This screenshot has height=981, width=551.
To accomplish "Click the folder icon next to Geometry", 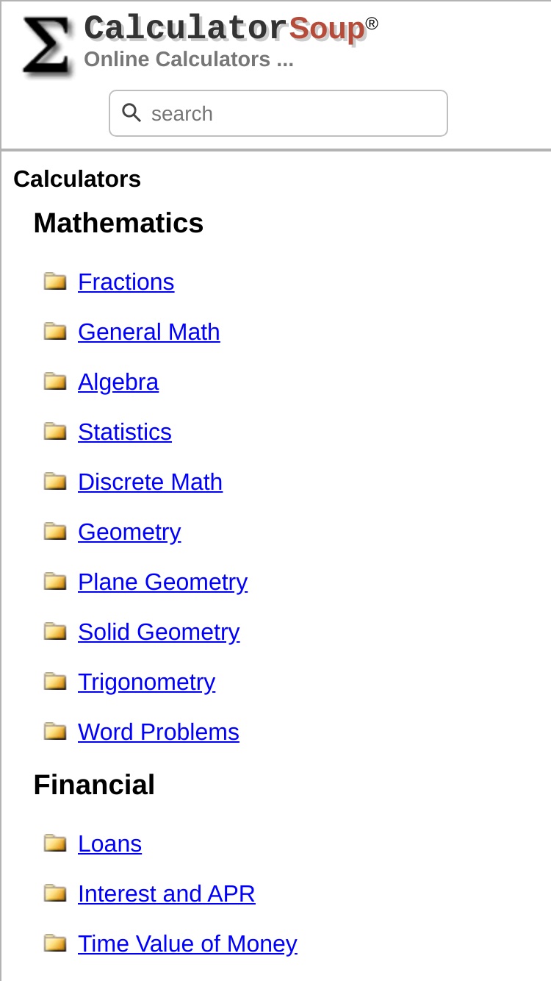I will pyautogui.click(x=55, y=531).
